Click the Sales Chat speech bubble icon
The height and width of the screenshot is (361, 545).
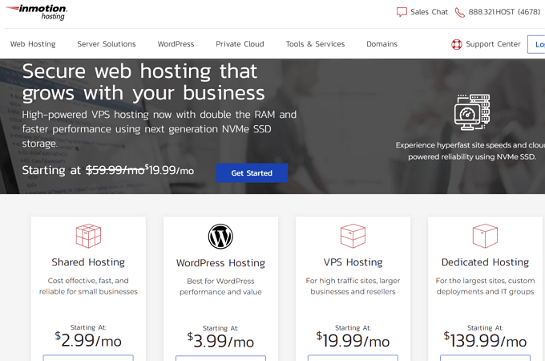click(402, 12)
